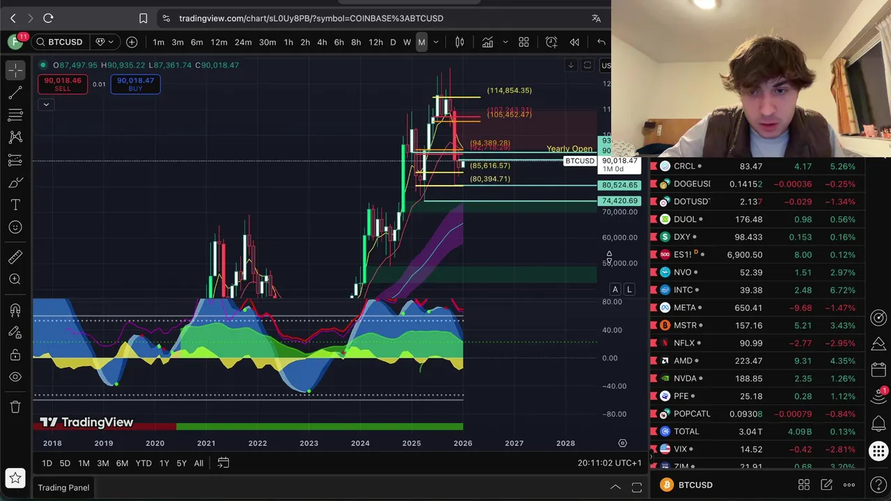Select the DXY watchlist row
Viewport: 891px width, 501px height.
pyautogui.click(x=757, y=237)
